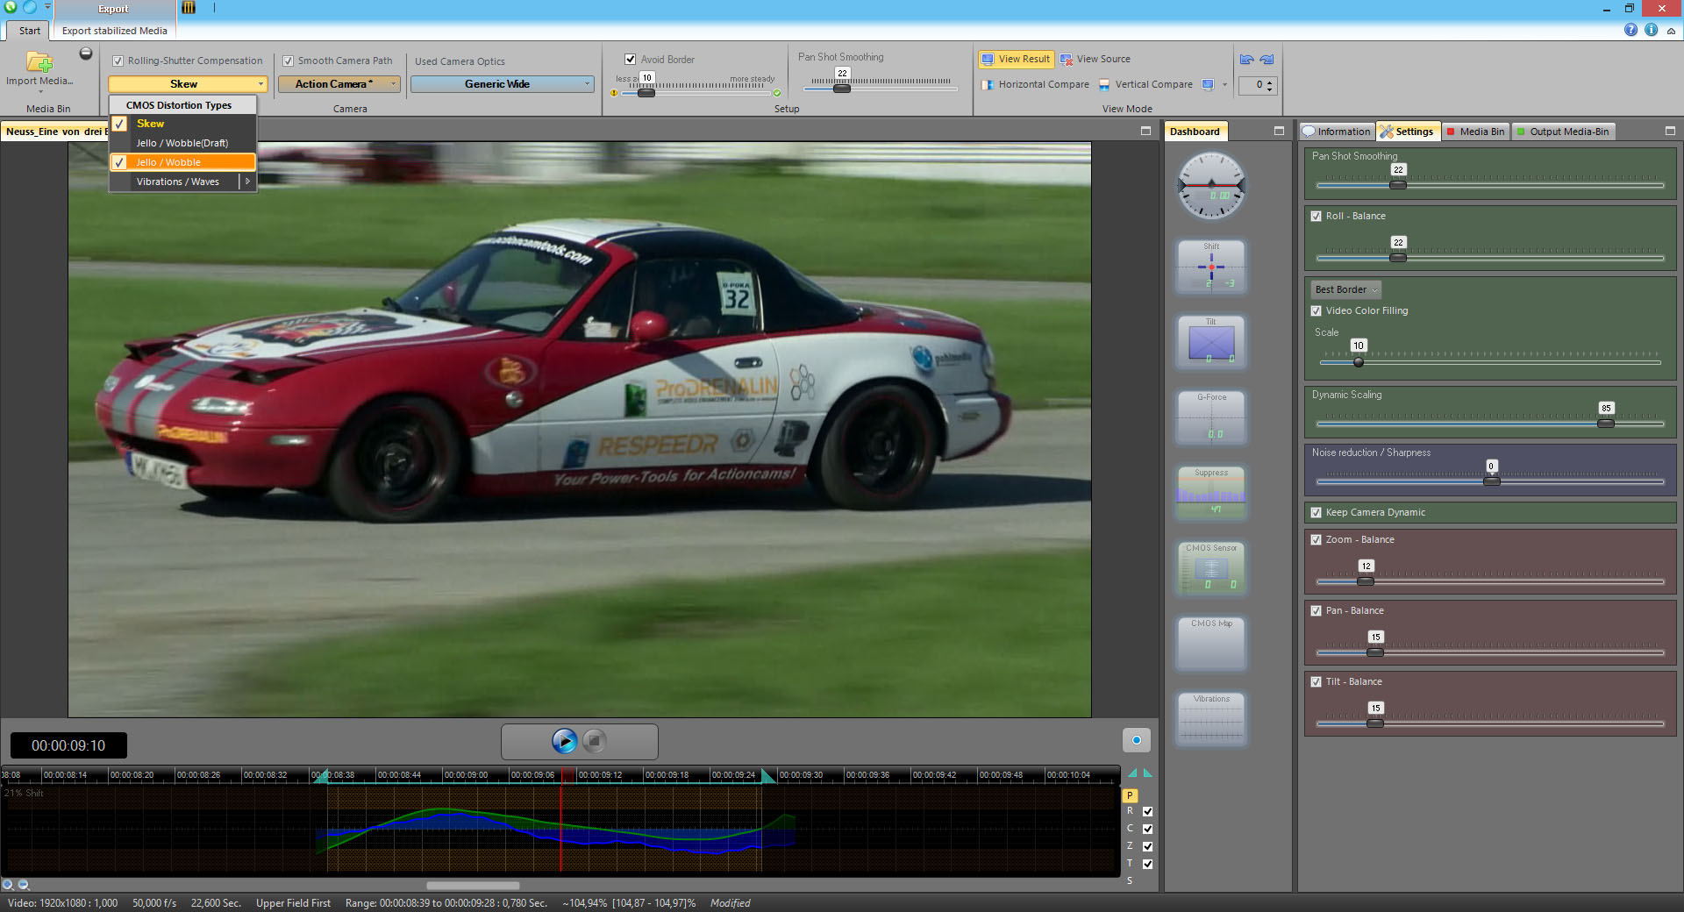Toggle Keep Camera Dynamic checkbox
The image size is (1684, 912).
click(x=1316, y=512)
